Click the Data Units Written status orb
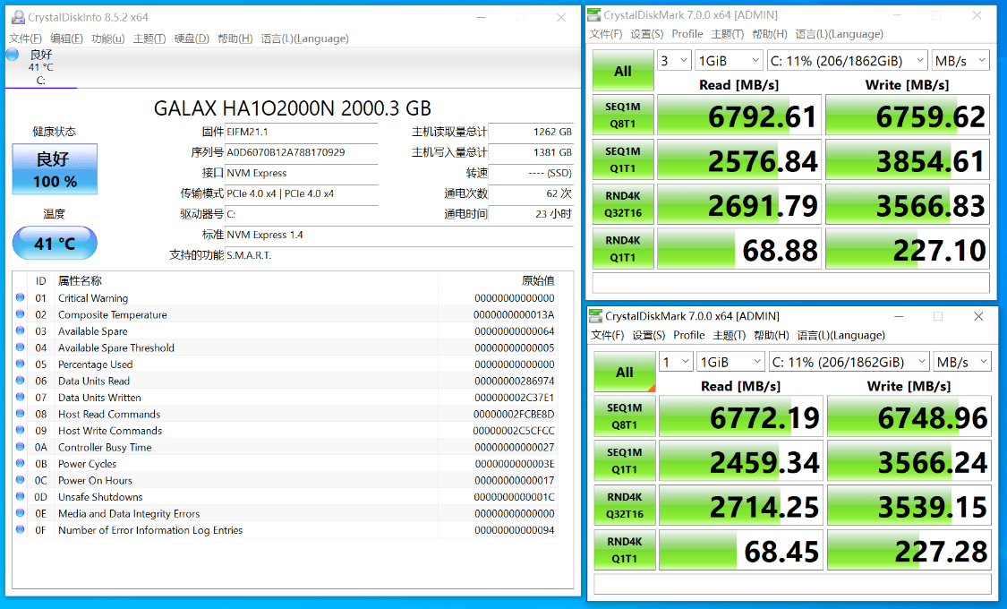The width and height of the screenshot is (1007, 609). [21, 397]
